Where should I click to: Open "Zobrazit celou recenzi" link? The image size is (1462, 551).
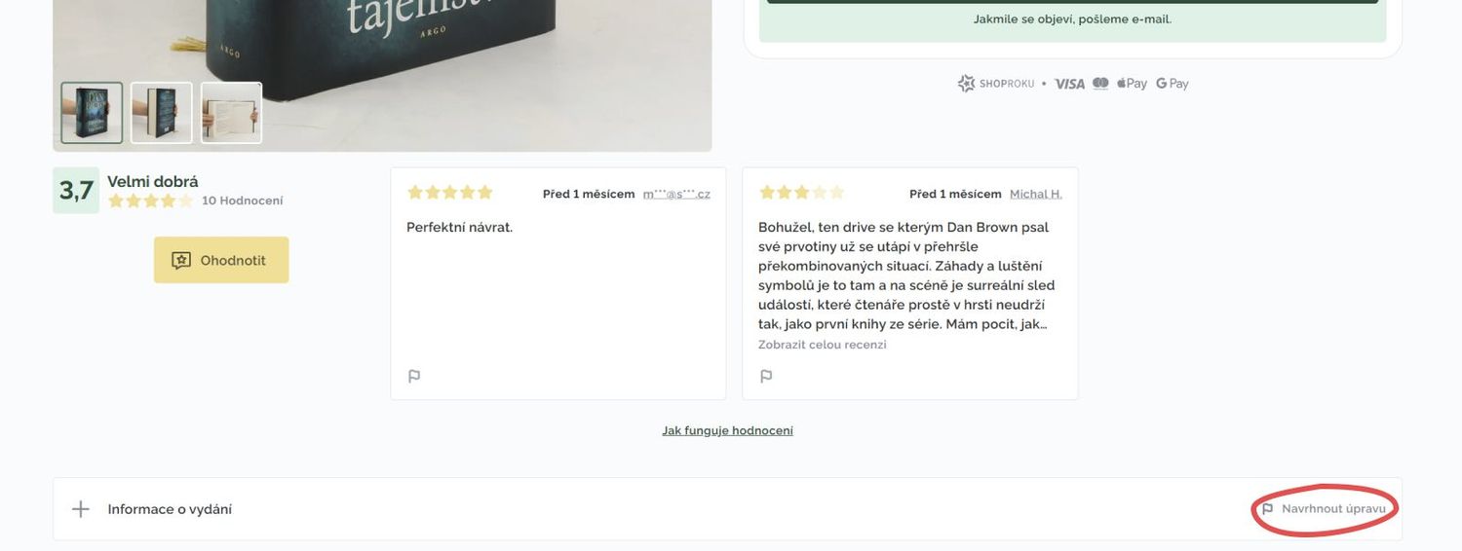[822, 345]
